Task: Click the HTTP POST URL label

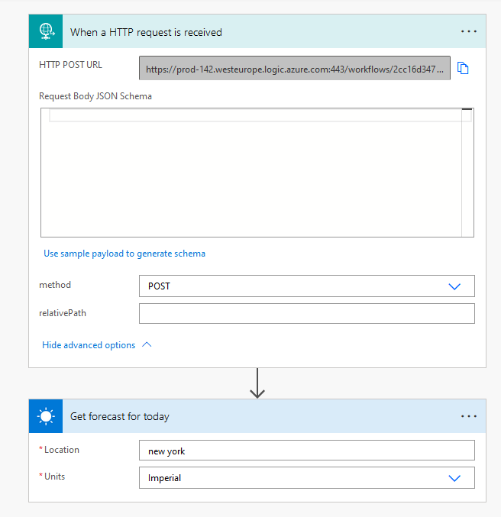Action: (x=70, y=65)
